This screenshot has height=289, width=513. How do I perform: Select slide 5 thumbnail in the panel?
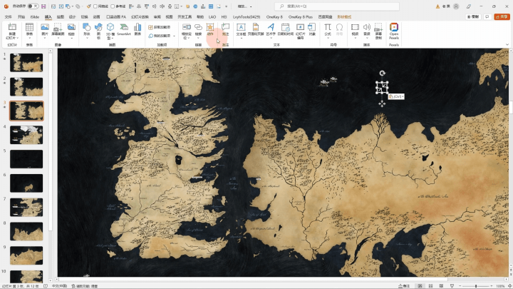click(x=26, y=158)
